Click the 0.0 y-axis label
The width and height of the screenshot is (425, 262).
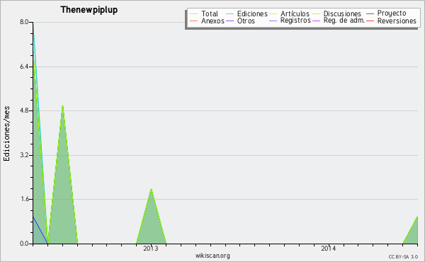tap(24, 244)
